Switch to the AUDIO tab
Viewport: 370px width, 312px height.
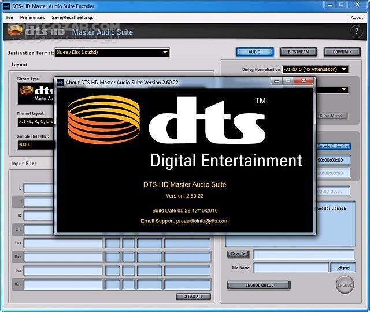pyautogui.click(x=255, y=52)
